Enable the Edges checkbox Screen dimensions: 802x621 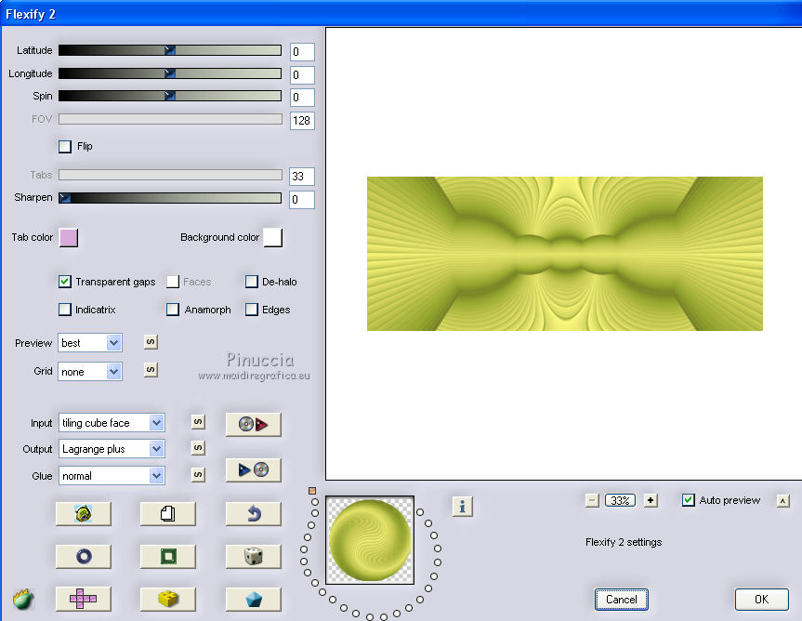tap(252, 310)
